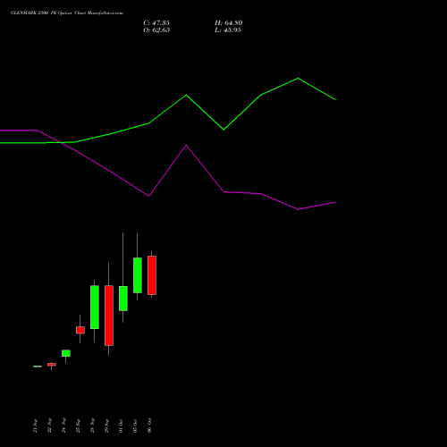Click the green candle for 05 Oct

click(x=138, y=275)
